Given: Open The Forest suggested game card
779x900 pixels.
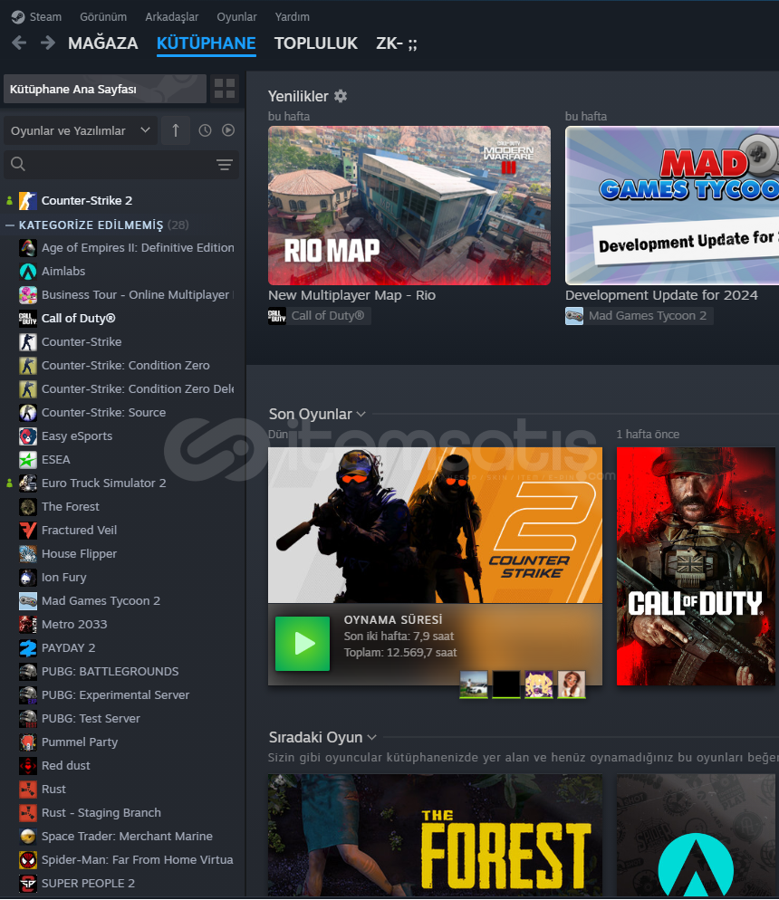Looking at the screenshot, I should [435, 837].
